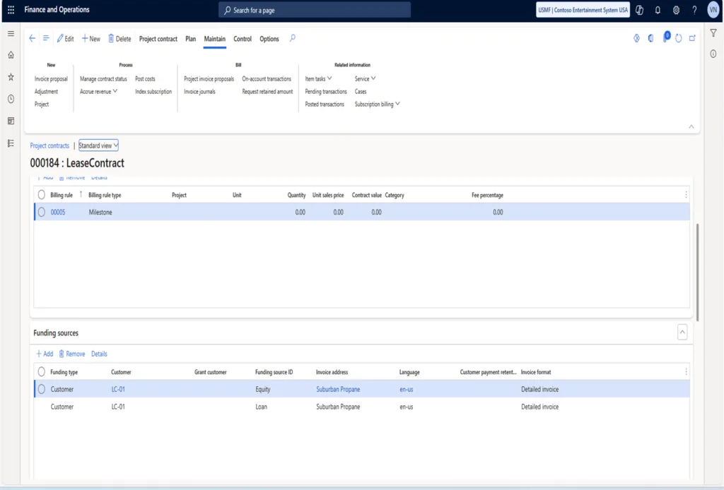Open Favorites star in the sidebar
Viewport: 724px width, 490px height.
(x=11, y=77)
